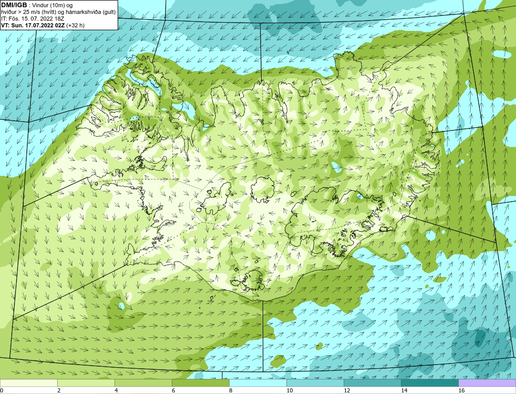The height and width of the screenshot is (394, 516).
Task: Click the legend label '6'
Action: [173, 390]
